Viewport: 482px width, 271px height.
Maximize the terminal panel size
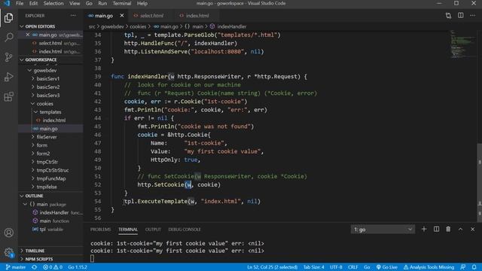click(x=460, y=229)
